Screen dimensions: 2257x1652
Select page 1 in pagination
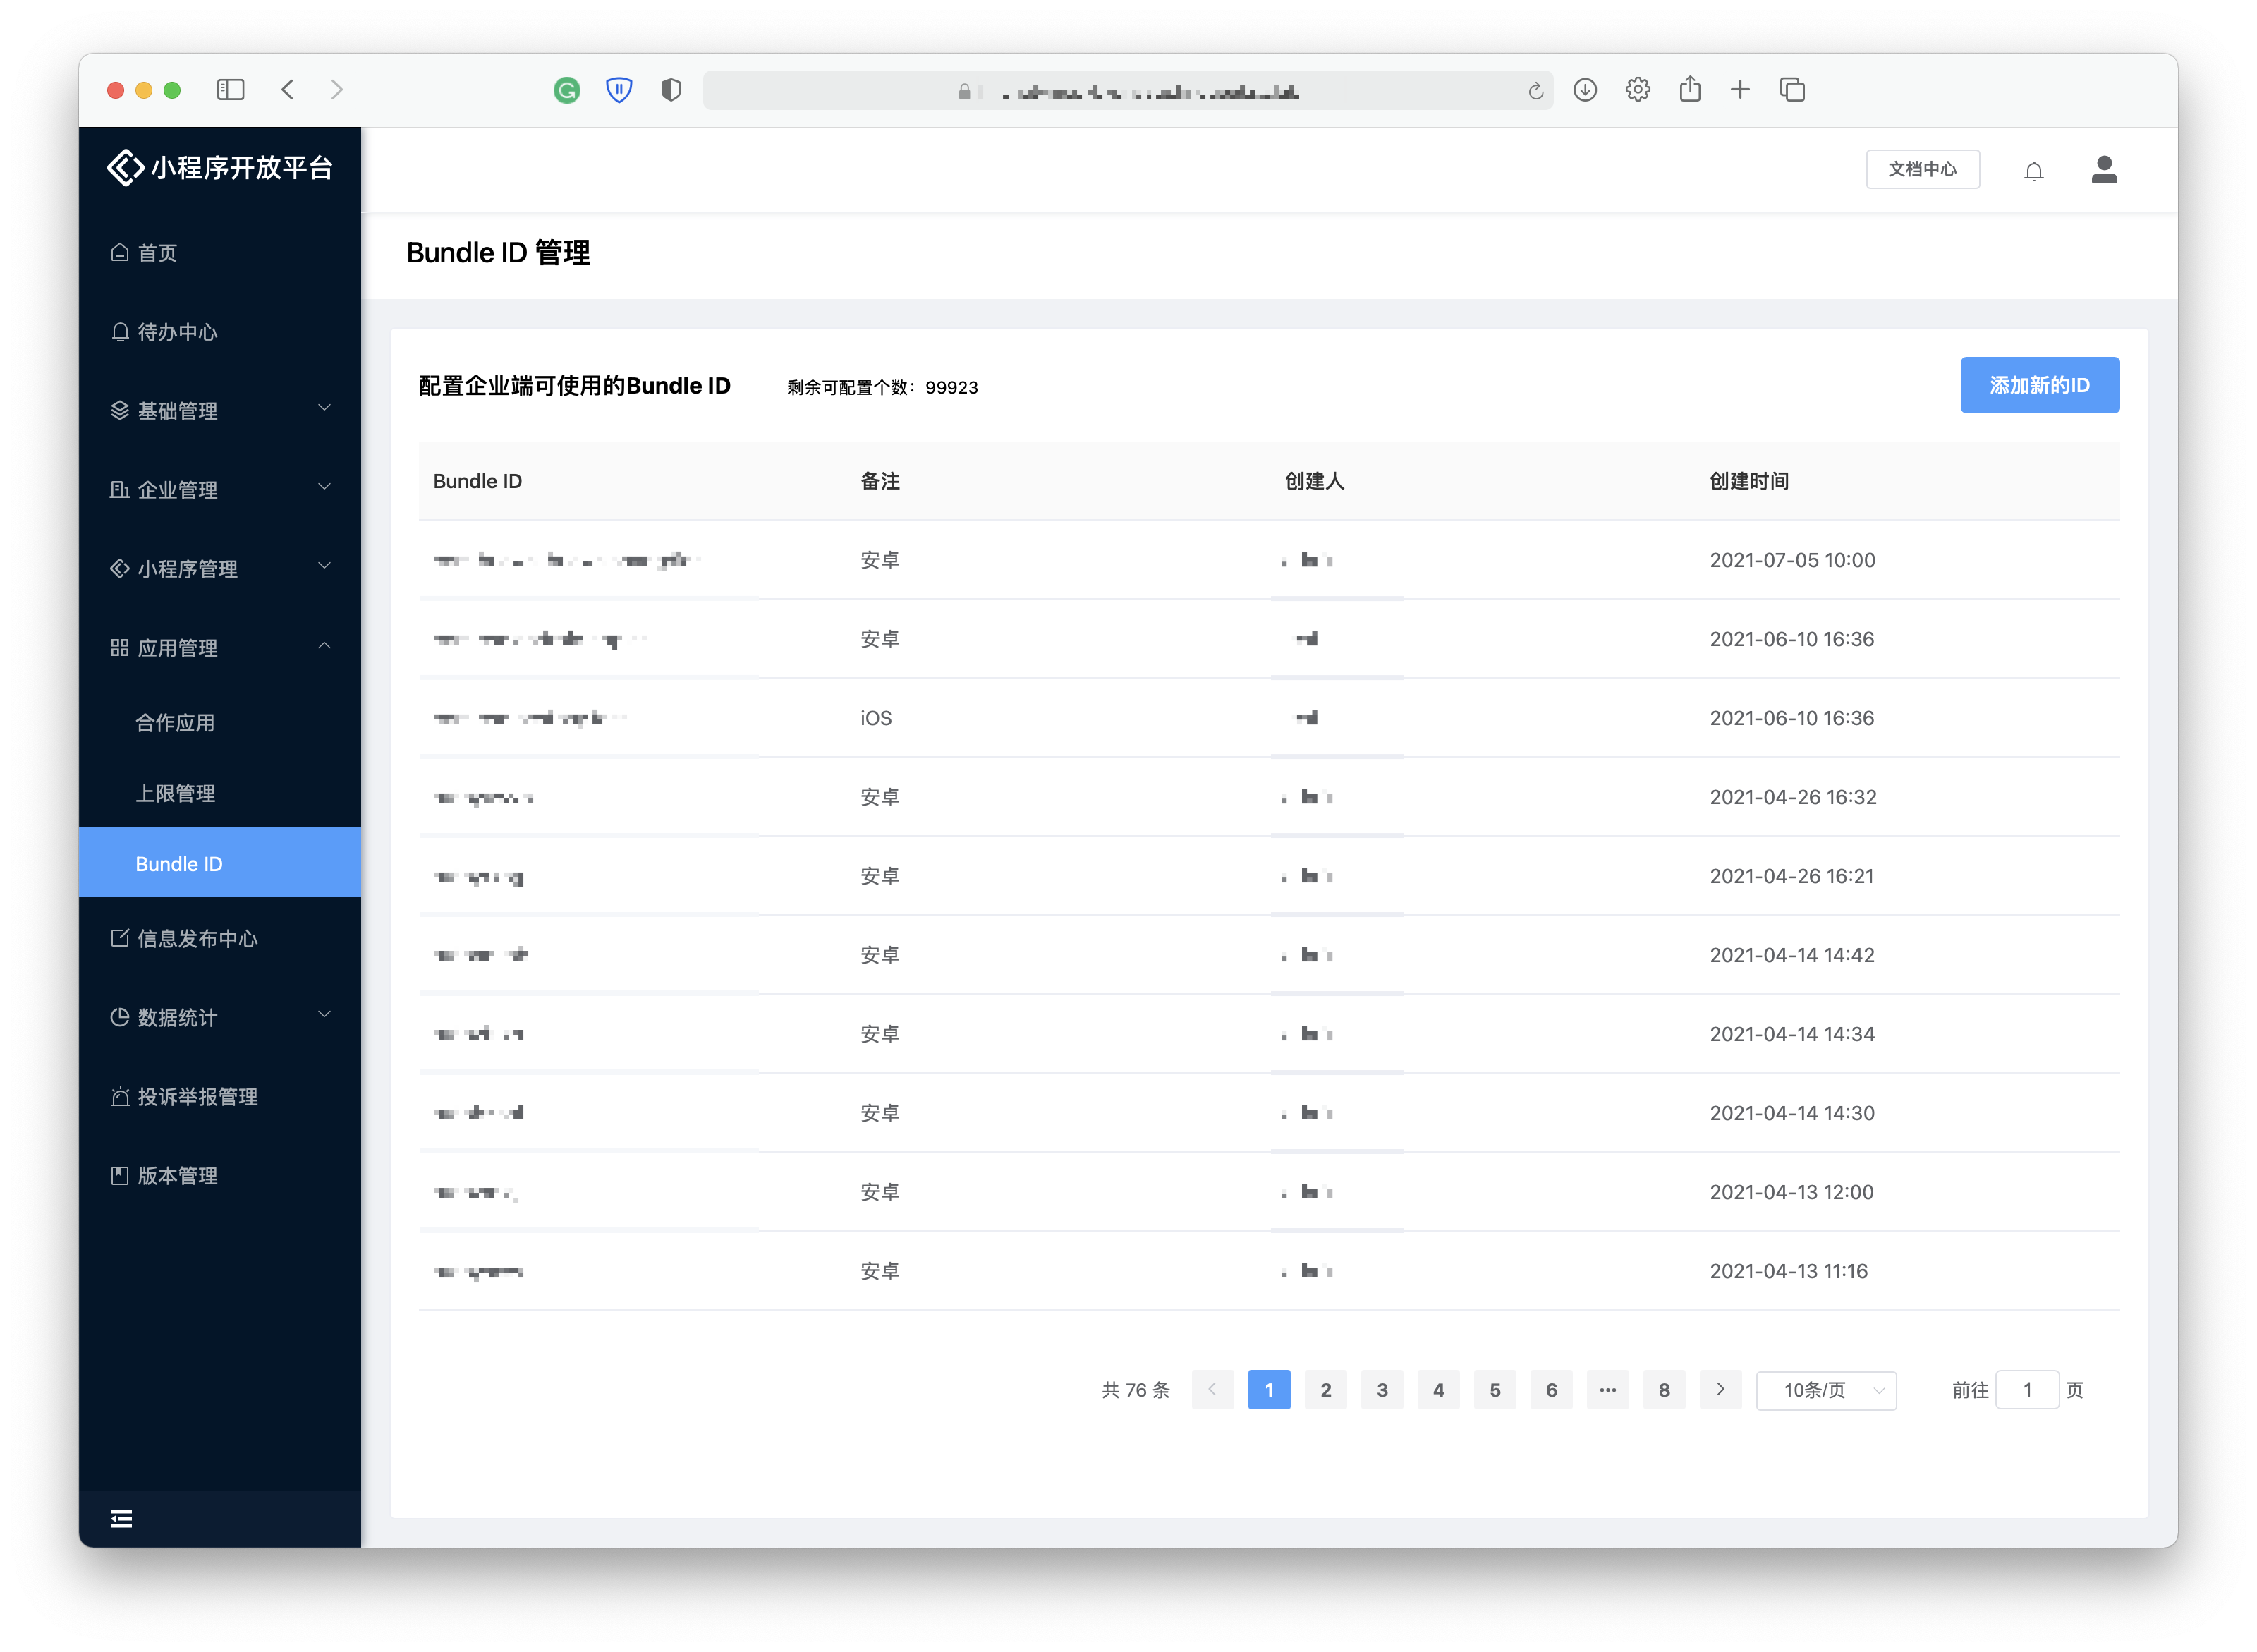point(1269,1389)
